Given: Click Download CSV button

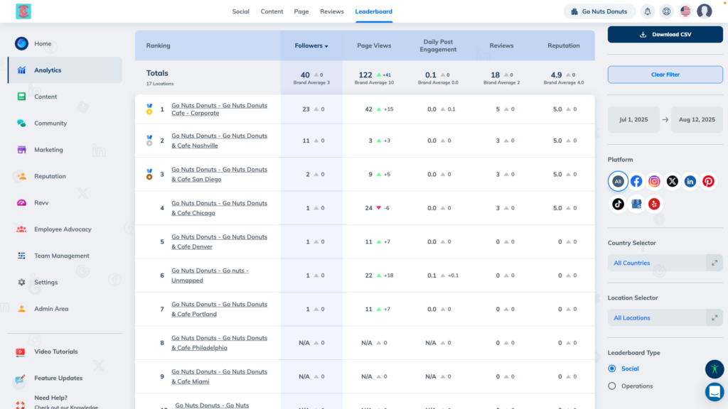Looking at the screenshot, I should coord(665,34).
